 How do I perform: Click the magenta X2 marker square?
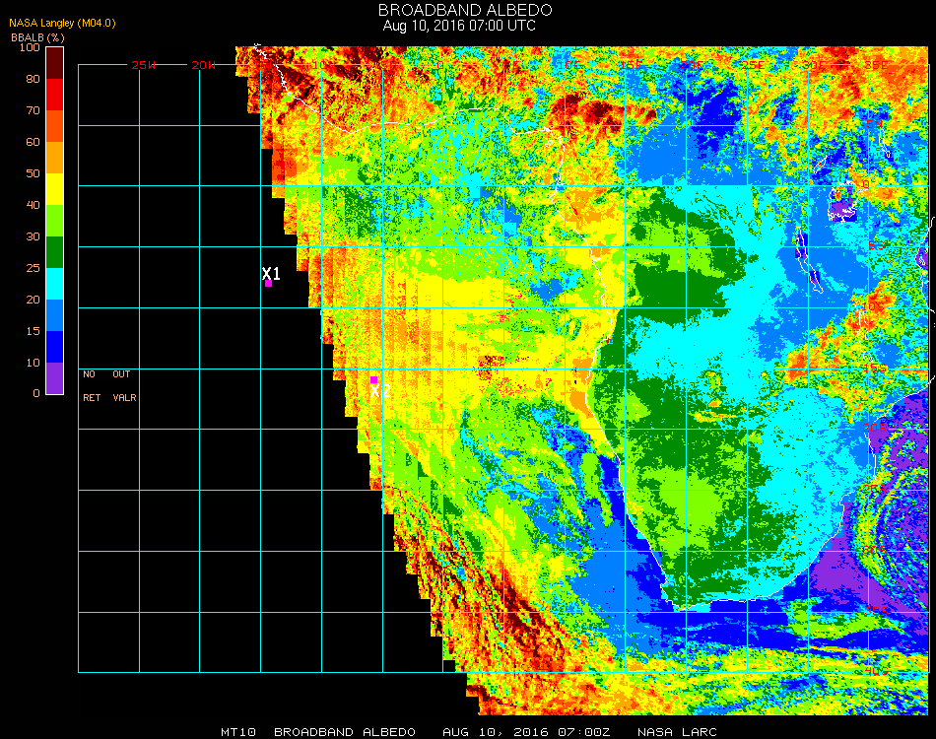coord(373,380)
